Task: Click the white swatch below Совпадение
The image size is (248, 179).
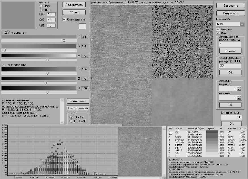Action: 82,26
